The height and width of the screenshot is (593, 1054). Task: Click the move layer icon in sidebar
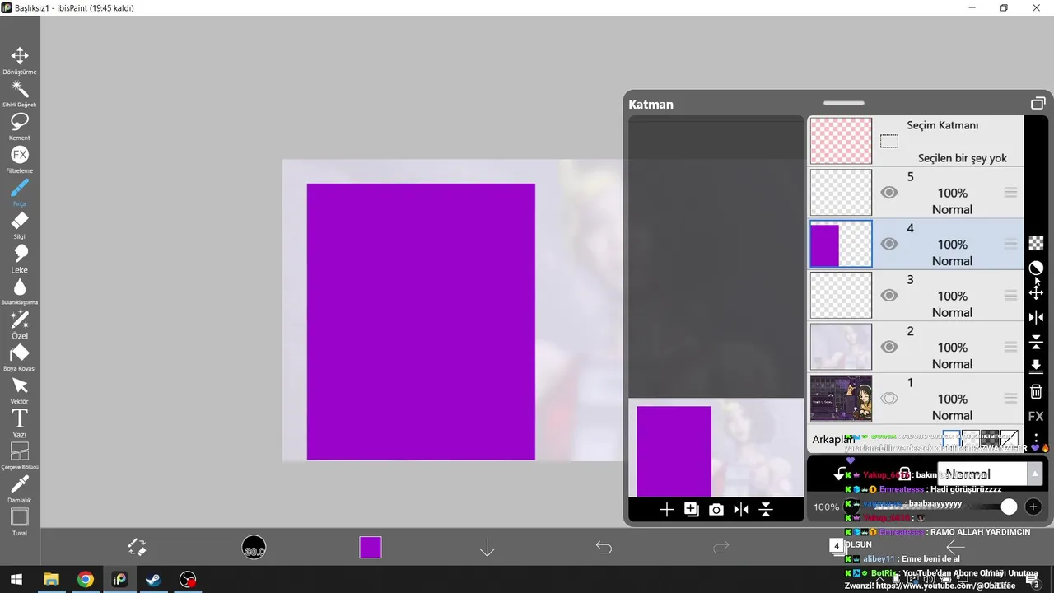1036,292
